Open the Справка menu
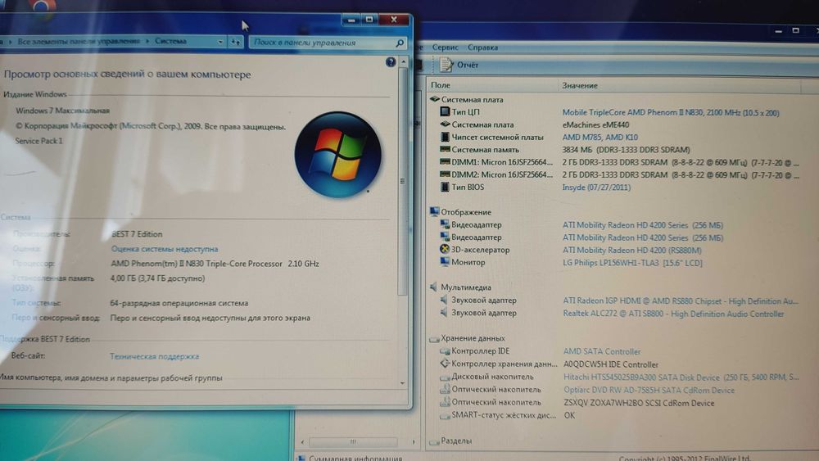The width and height of the screenshot is (819, 461). [x=482, y=47]
